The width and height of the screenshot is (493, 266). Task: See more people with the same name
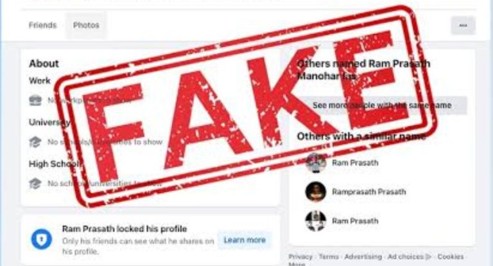coord(382,105)
